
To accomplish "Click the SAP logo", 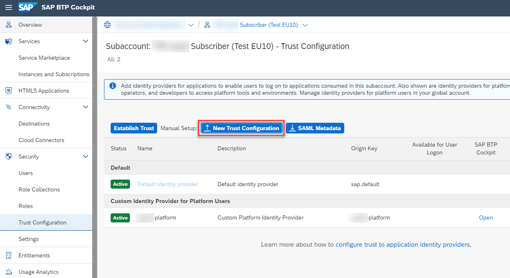I will [x=28, y=7].
